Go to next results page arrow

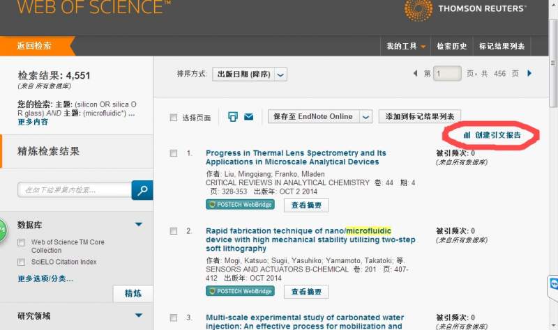click(529, 74)
